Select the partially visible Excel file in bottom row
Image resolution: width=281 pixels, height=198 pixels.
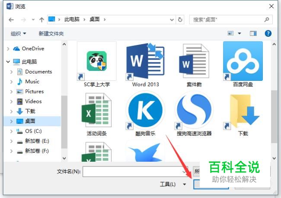point(96,152)
